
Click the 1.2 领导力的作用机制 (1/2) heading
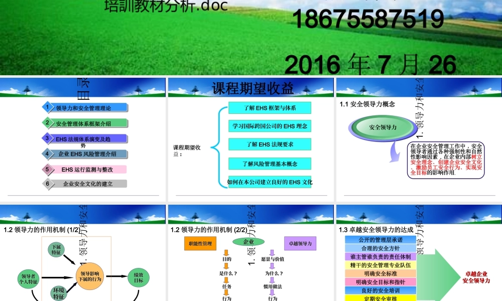point(42,230)
